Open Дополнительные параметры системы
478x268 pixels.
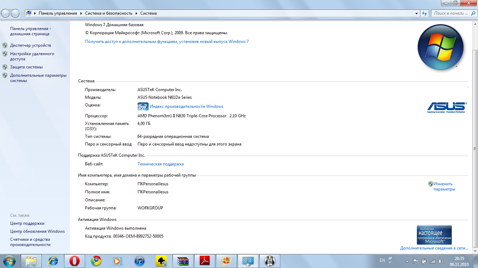pyautogui.click(x=38, y=78)
